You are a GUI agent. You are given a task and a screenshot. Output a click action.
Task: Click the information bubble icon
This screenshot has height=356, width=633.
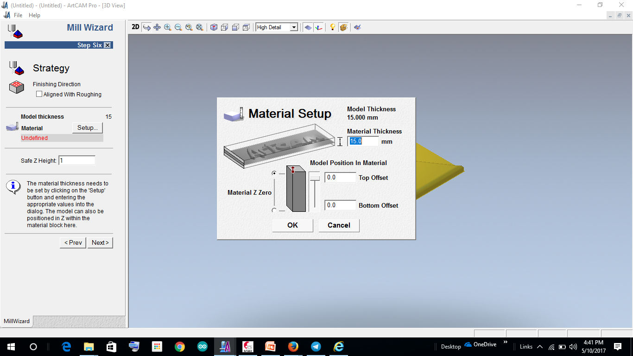coord(13,187)
